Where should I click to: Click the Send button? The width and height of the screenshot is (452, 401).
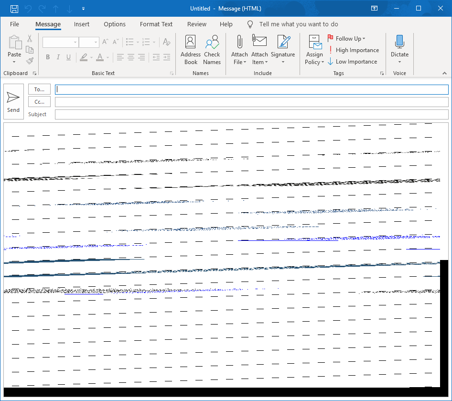point(13,101)
